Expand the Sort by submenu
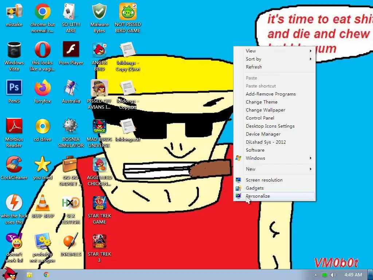The width and height of the screenshot is (373, 280). (x=275, y=59)
